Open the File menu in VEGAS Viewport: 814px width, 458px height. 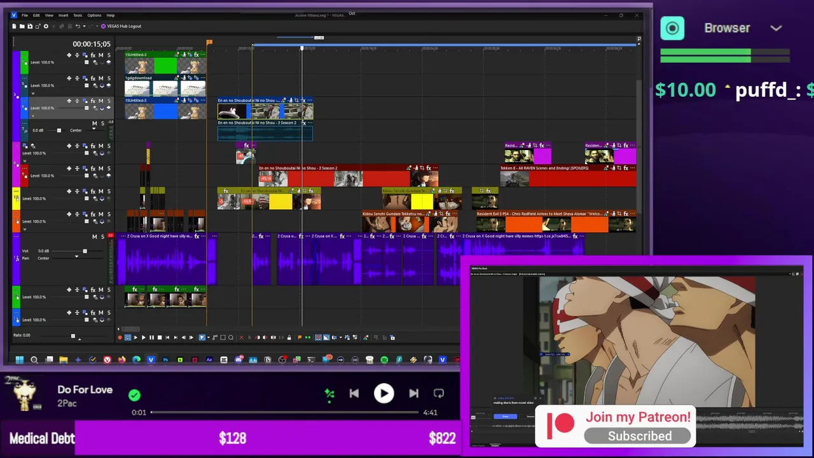(x=25, y=15)
